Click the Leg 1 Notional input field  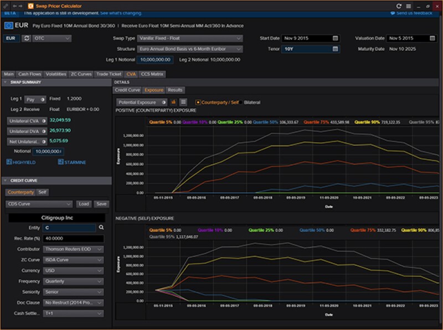tap(155, 60)
